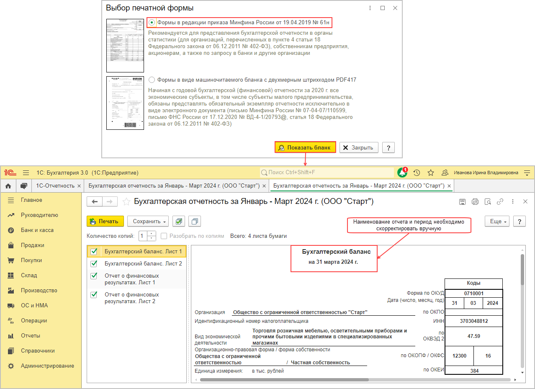Screen dimensions: 535x389
Task: Go to the home page tab icon
Action: click(x=8, y=185)
